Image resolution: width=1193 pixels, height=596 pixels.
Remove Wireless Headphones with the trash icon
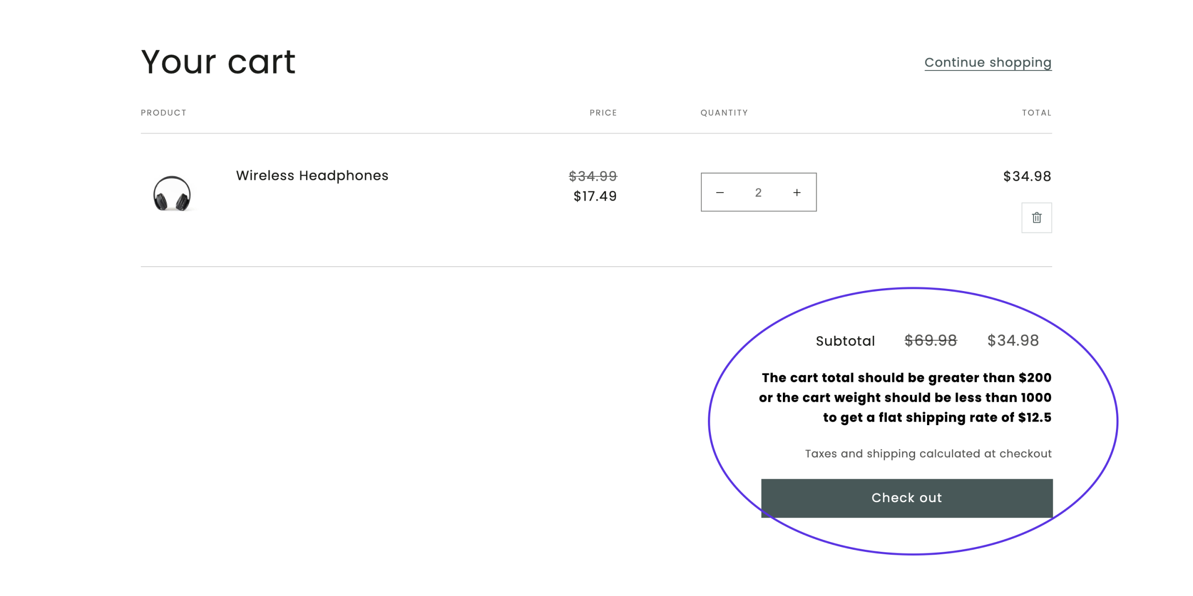(1036, 218)
